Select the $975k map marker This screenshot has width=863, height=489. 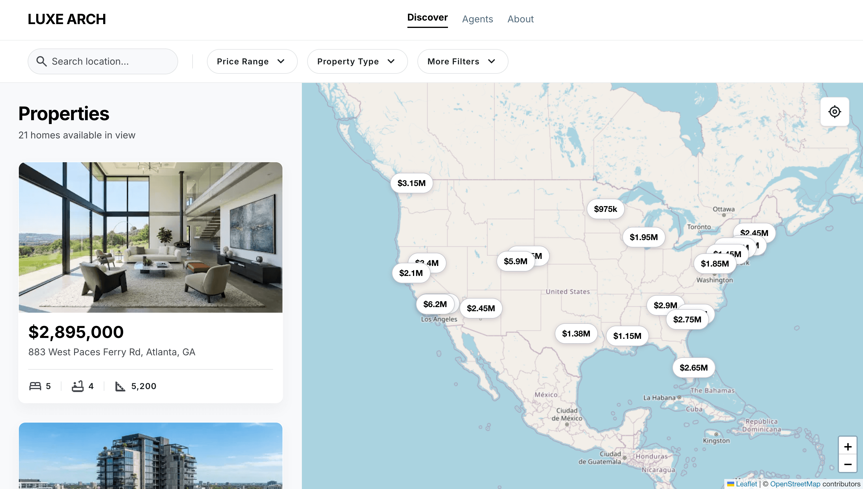605,209
